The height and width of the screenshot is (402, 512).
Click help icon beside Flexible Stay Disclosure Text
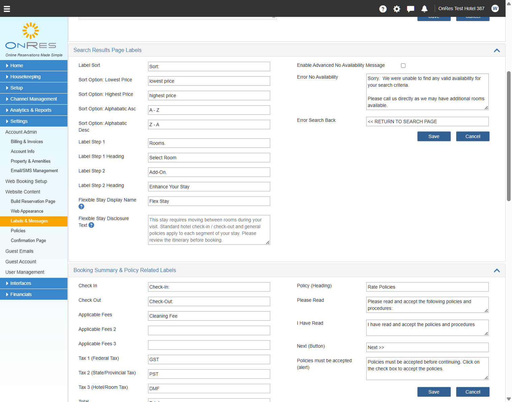coord(91,225)
